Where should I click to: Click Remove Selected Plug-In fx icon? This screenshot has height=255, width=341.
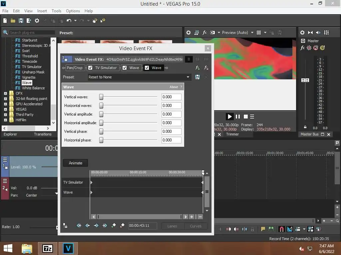tap(206, 68)
